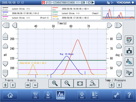Open the color palette edit button
Viewport: 136px width, 102px height.
point(129,40)
